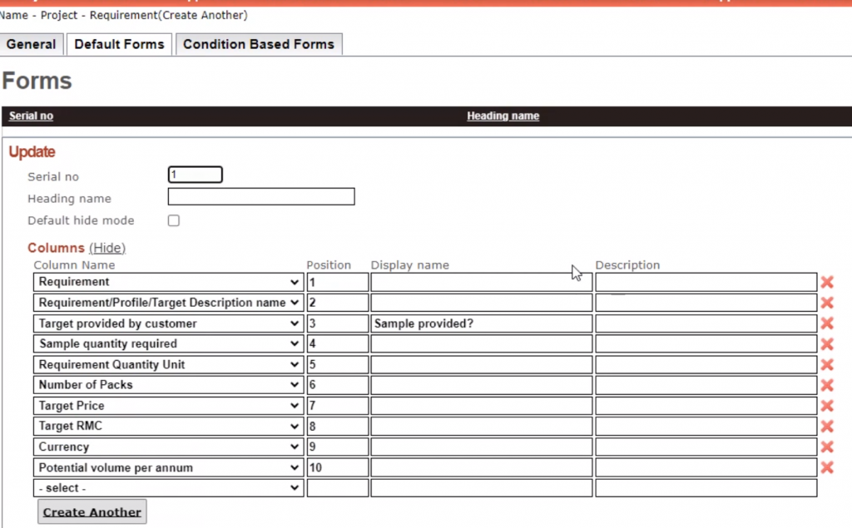The height and width of the screenshot is (528, 852).
Task: Open the Requirement Quantity Unit dropdown
Action: 169,364
